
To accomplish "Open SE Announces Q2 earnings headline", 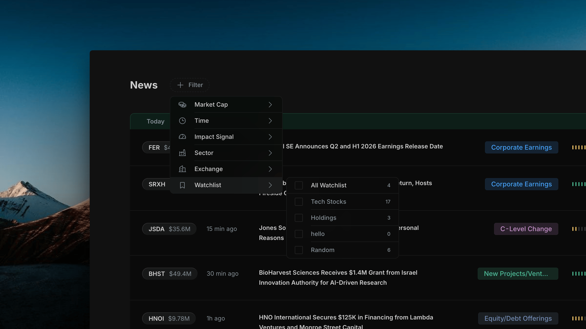I will (x=363, y=146).
